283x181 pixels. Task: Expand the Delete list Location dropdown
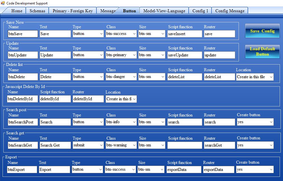(x=255, y=77)
